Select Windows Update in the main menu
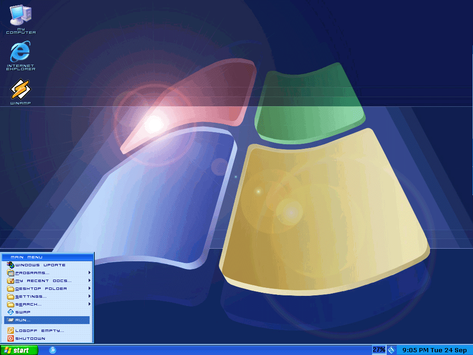473x355 pixels. click(47, 265)
